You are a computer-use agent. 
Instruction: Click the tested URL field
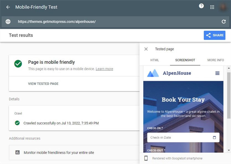point(115,22)
